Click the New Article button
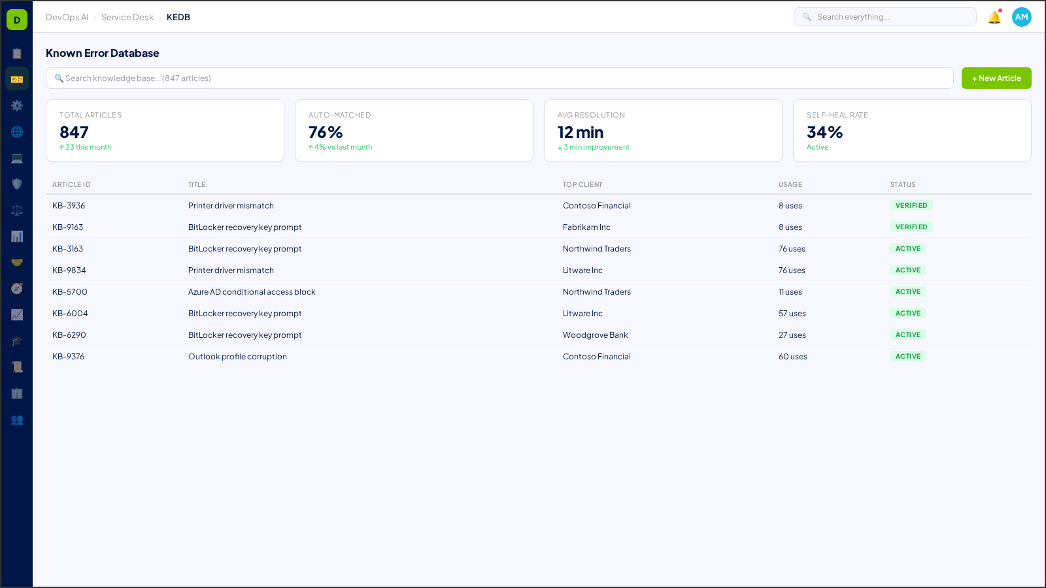The width and height of the screenshot is (1046, 588). 996,78
